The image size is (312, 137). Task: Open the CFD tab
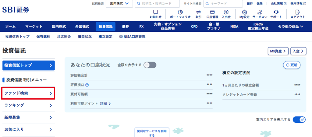coord(194,26)
